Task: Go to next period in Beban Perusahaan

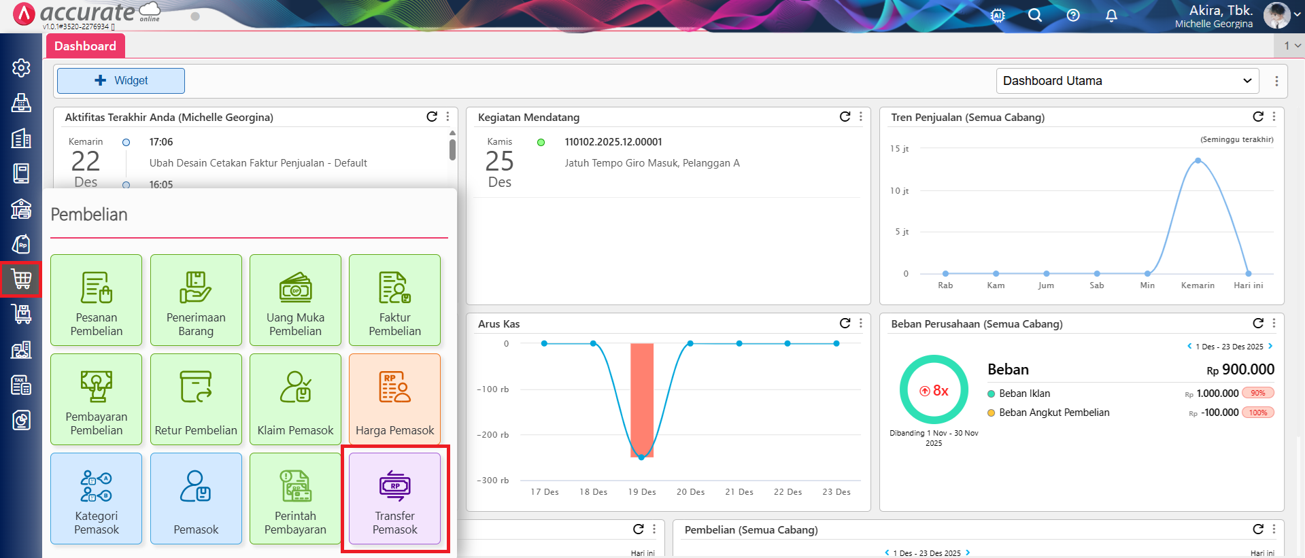Action: coord(1270,346)
